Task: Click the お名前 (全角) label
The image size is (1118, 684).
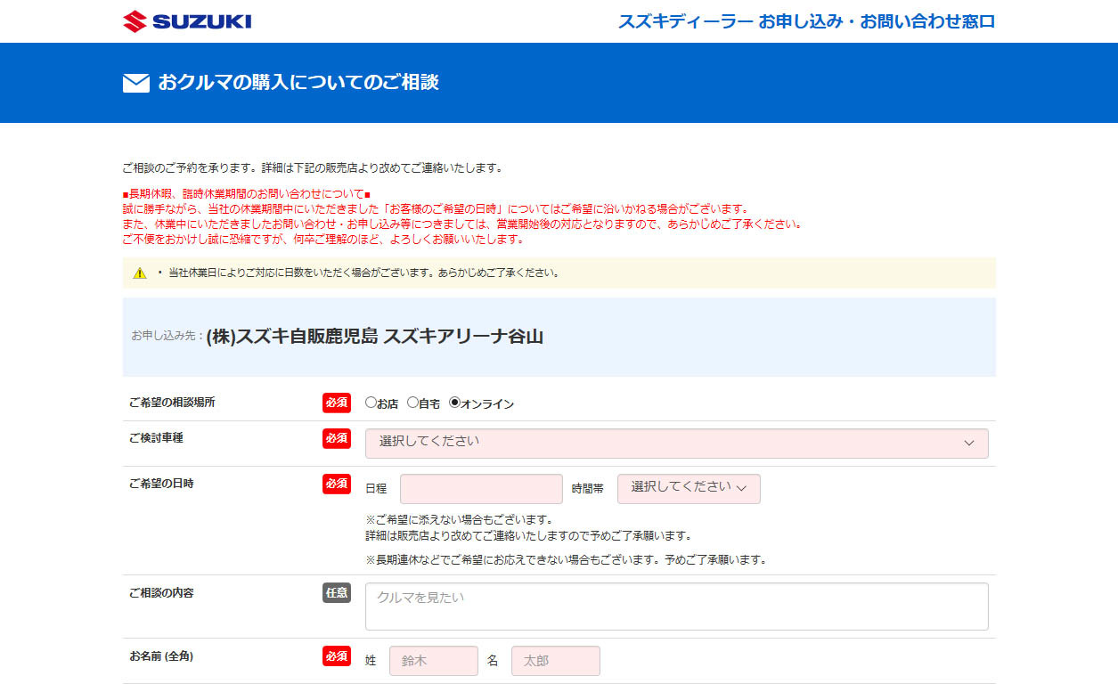Action: tap(161, 656)
